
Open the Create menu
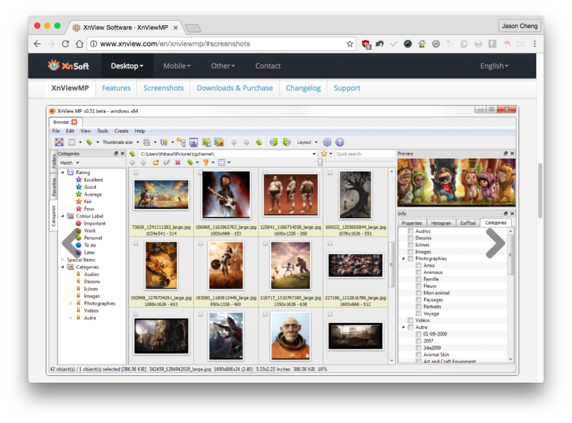point(121,131)
